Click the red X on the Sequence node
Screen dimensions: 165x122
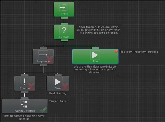coord(50,60)
